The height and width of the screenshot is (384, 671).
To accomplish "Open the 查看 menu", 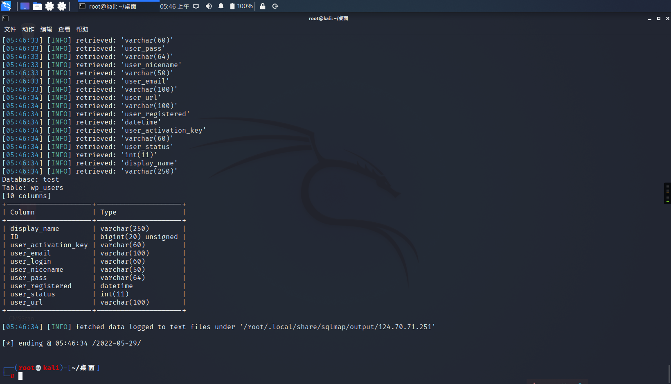I will 64,29.
